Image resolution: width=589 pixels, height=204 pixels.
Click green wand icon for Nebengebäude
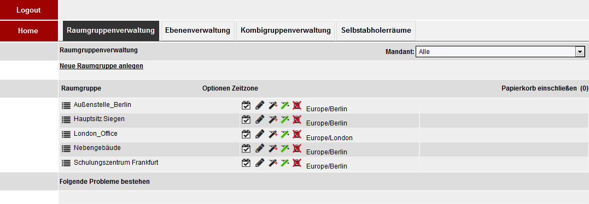[285, 148]
